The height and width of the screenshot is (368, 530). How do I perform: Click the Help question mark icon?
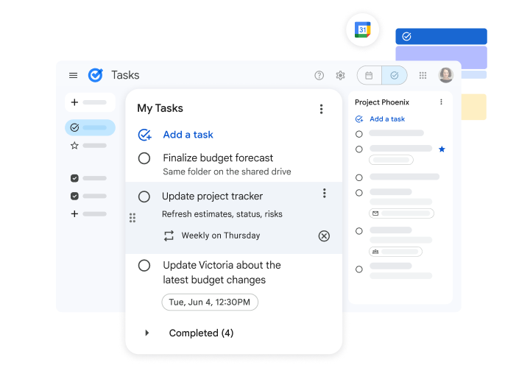click(319, 75)
